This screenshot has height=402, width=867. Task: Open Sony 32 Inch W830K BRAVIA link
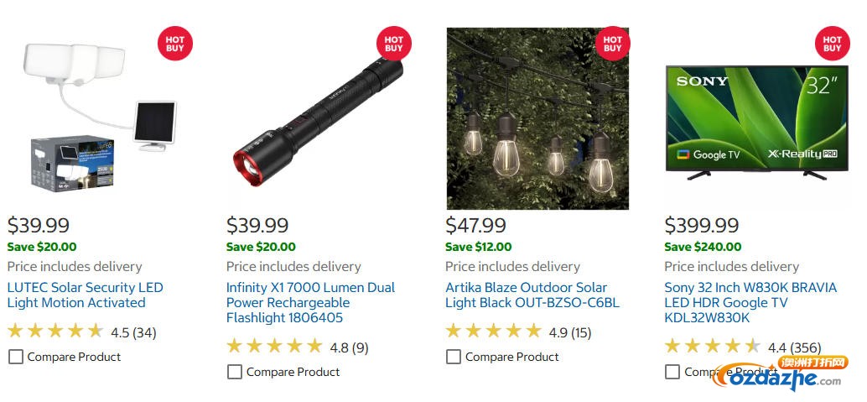coord(750,302)
